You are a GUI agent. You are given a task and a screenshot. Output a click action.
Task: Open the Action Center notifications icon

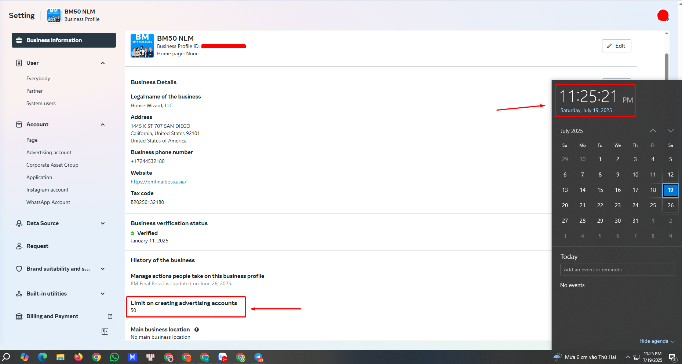click(x=672, y=357)
